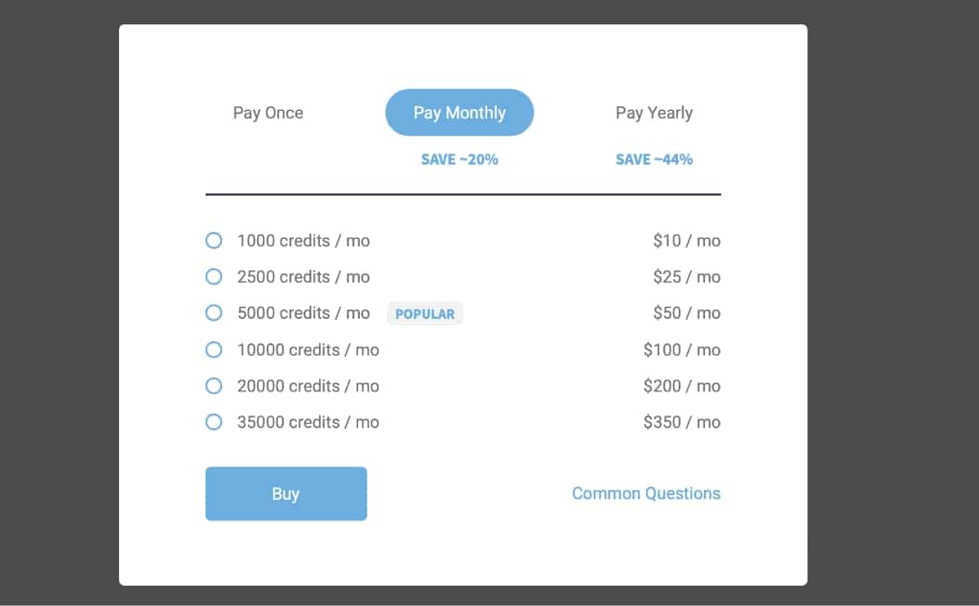
Task: Switch to the Pay Once tab
Action: click(x=268, y=113)
